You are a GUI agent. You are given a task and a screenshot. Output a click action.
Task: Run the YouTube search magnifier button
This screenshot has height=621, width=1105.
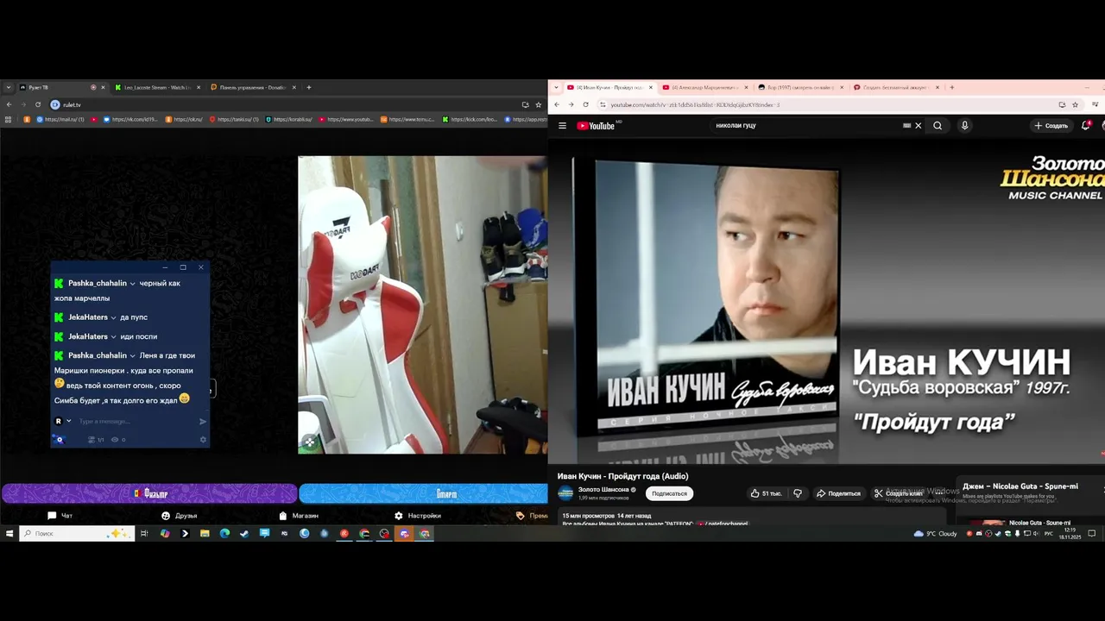tap(938, 126)
